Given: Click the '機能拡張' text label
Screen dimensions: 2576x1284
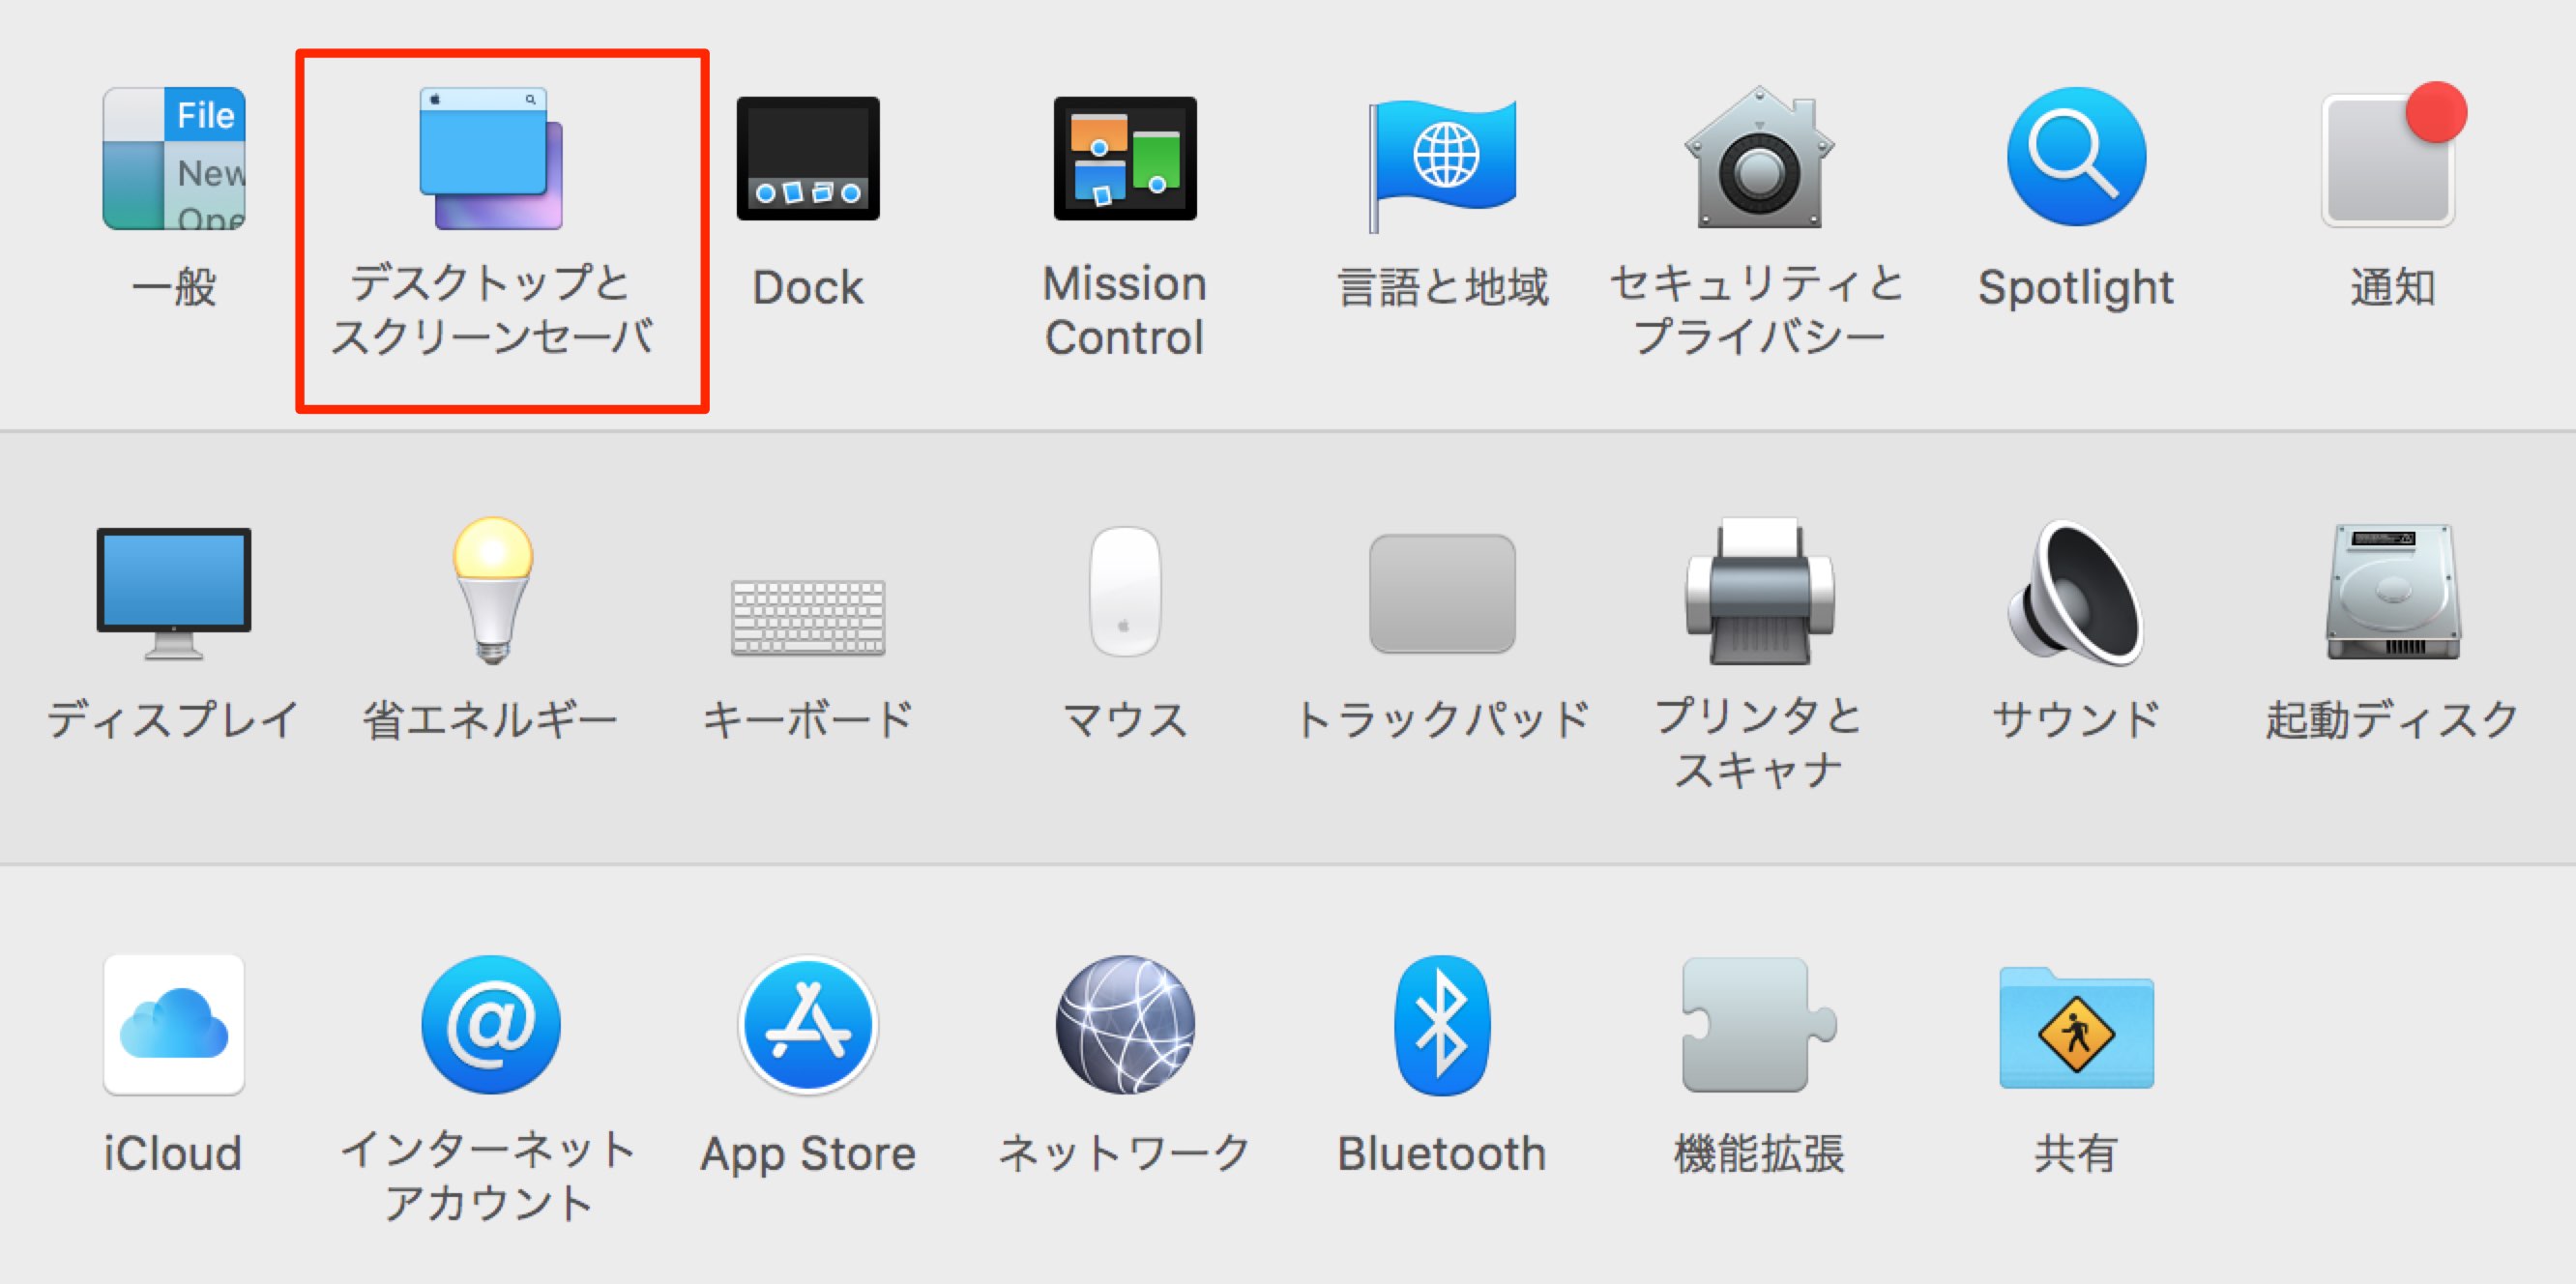Looking at the screenshot, I should (x=1759, y=1154).
